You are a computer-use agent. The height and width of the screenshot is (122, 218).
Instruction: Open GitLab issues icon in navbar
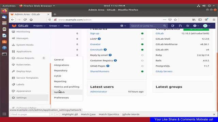[173, 26]
